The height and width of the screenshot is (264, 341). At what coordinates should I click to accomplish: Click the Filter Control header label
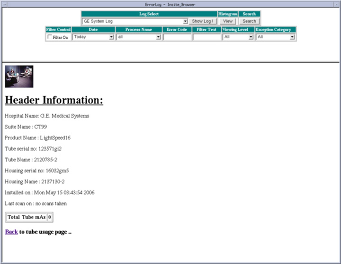pos(58,29)
